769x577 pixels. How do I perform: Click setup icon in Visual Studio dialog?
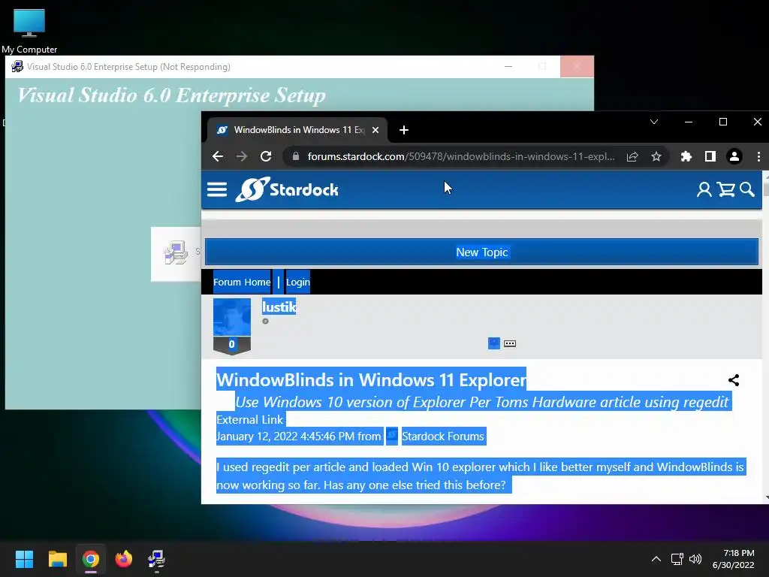point(176,253)
